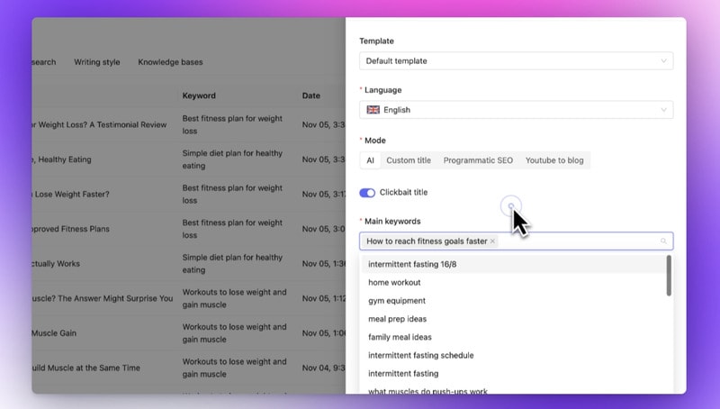The image size is (720, 409).
Task: Toggle the Clickbait title switch off
Action: point(367,193)
